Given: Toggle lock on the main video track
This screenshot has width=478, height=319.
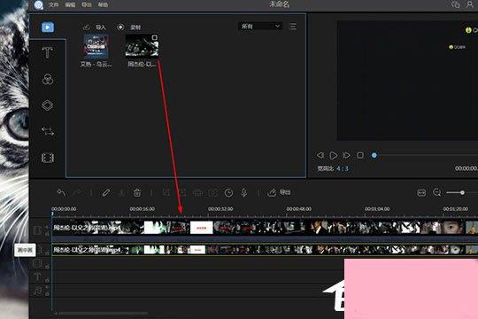Looking at the screenshot, I should click(47, 234).
